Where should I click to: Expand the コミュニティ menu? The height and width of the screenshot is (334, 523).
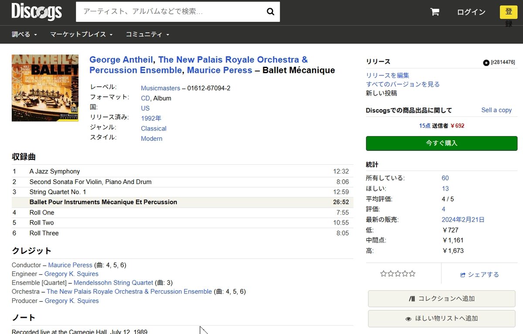click(147, 34)
